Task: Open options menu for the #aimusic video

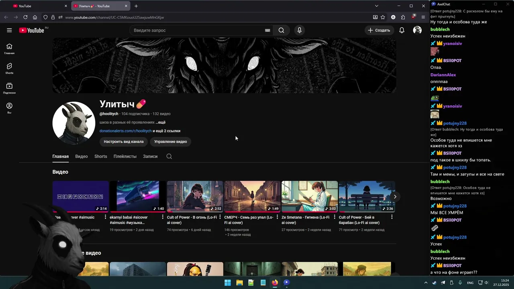Action: [106, 217]
